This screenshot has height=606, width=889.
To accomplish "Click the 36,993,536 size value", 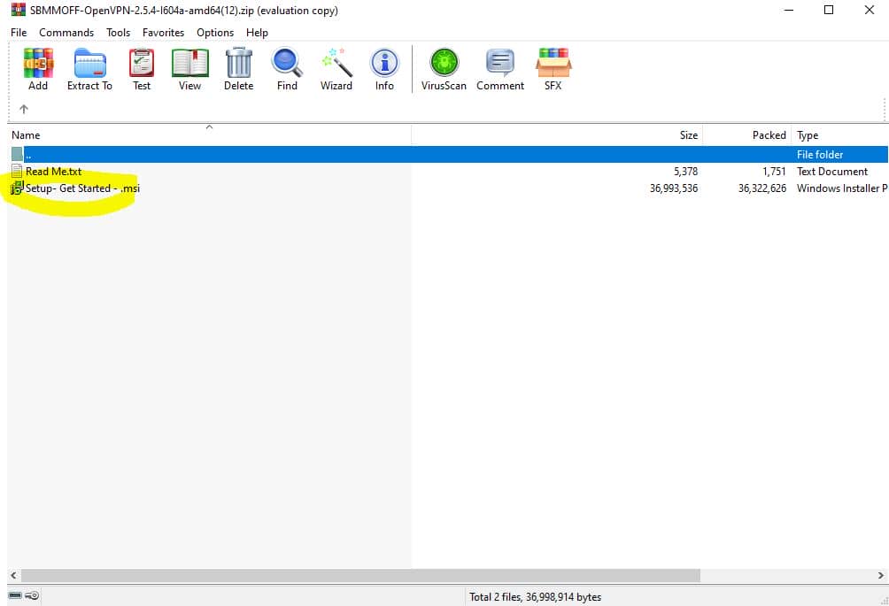I will (x=674, y=188).
